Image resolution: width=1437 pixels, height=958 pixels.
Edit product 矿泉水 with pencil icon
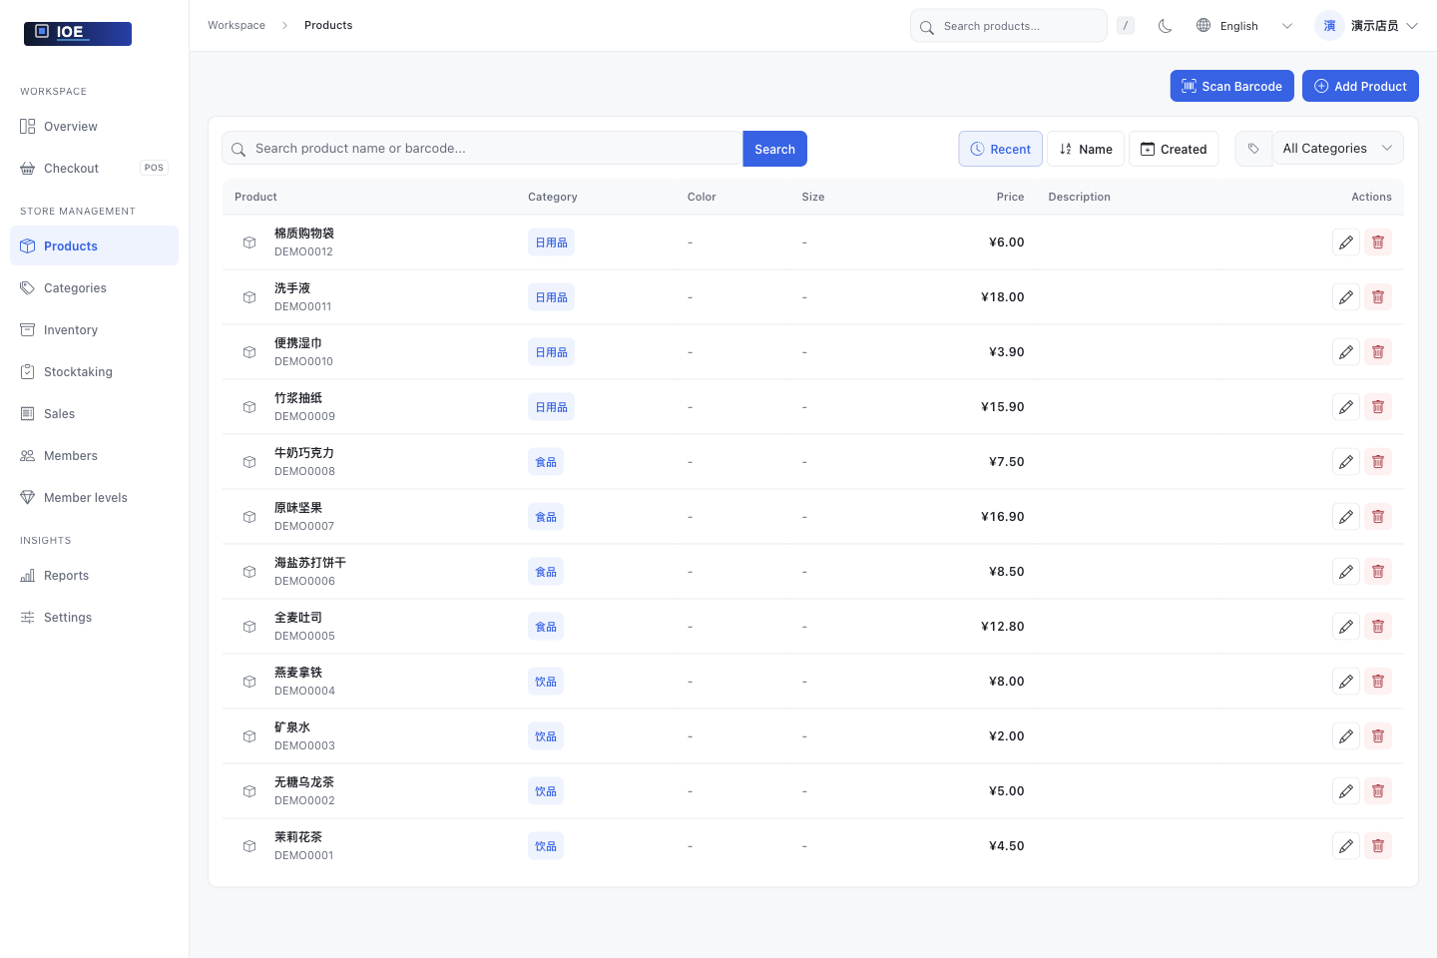click(1346, 736)
